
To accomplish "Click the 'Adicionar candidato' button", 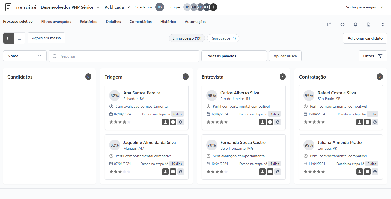I will [365, 38].
